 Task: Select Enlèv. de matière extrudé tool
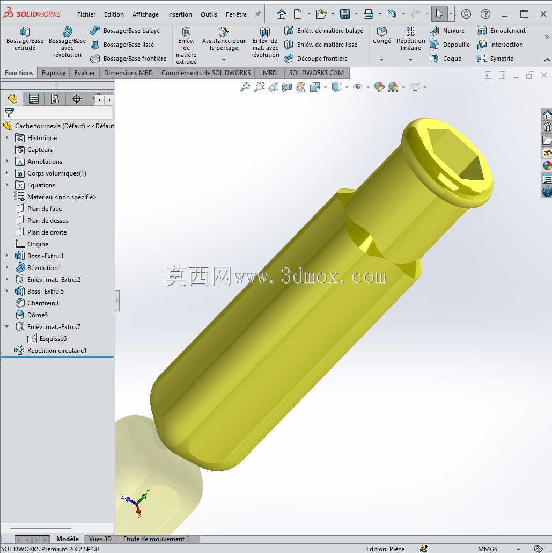pyautogui.click(x=186, y=46)
